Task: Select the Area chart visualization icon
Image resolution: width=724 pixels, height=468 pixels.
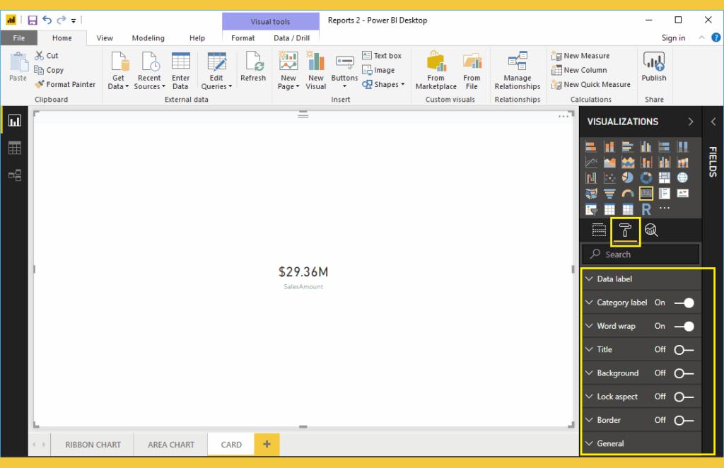Action: click(x=609, y=163)
